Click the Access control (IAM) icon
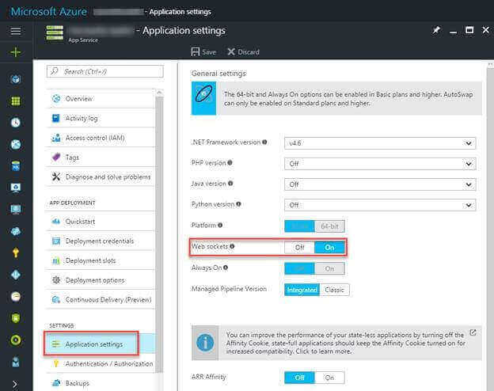Viewport: 494px width, 391px height. [x=56, y=138]
